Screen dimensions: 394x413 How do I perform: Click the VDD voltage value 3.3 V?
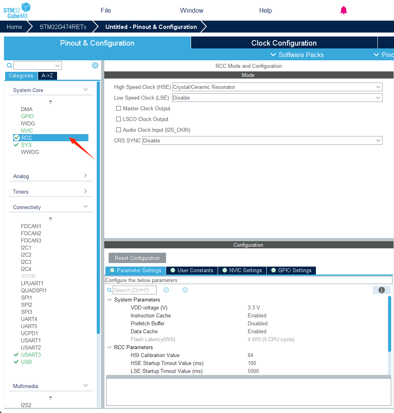(x=254, y=307)
